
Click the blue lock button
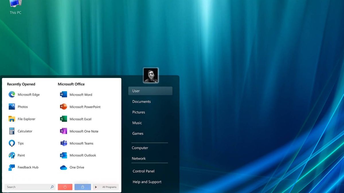click(x=83, y=187)
